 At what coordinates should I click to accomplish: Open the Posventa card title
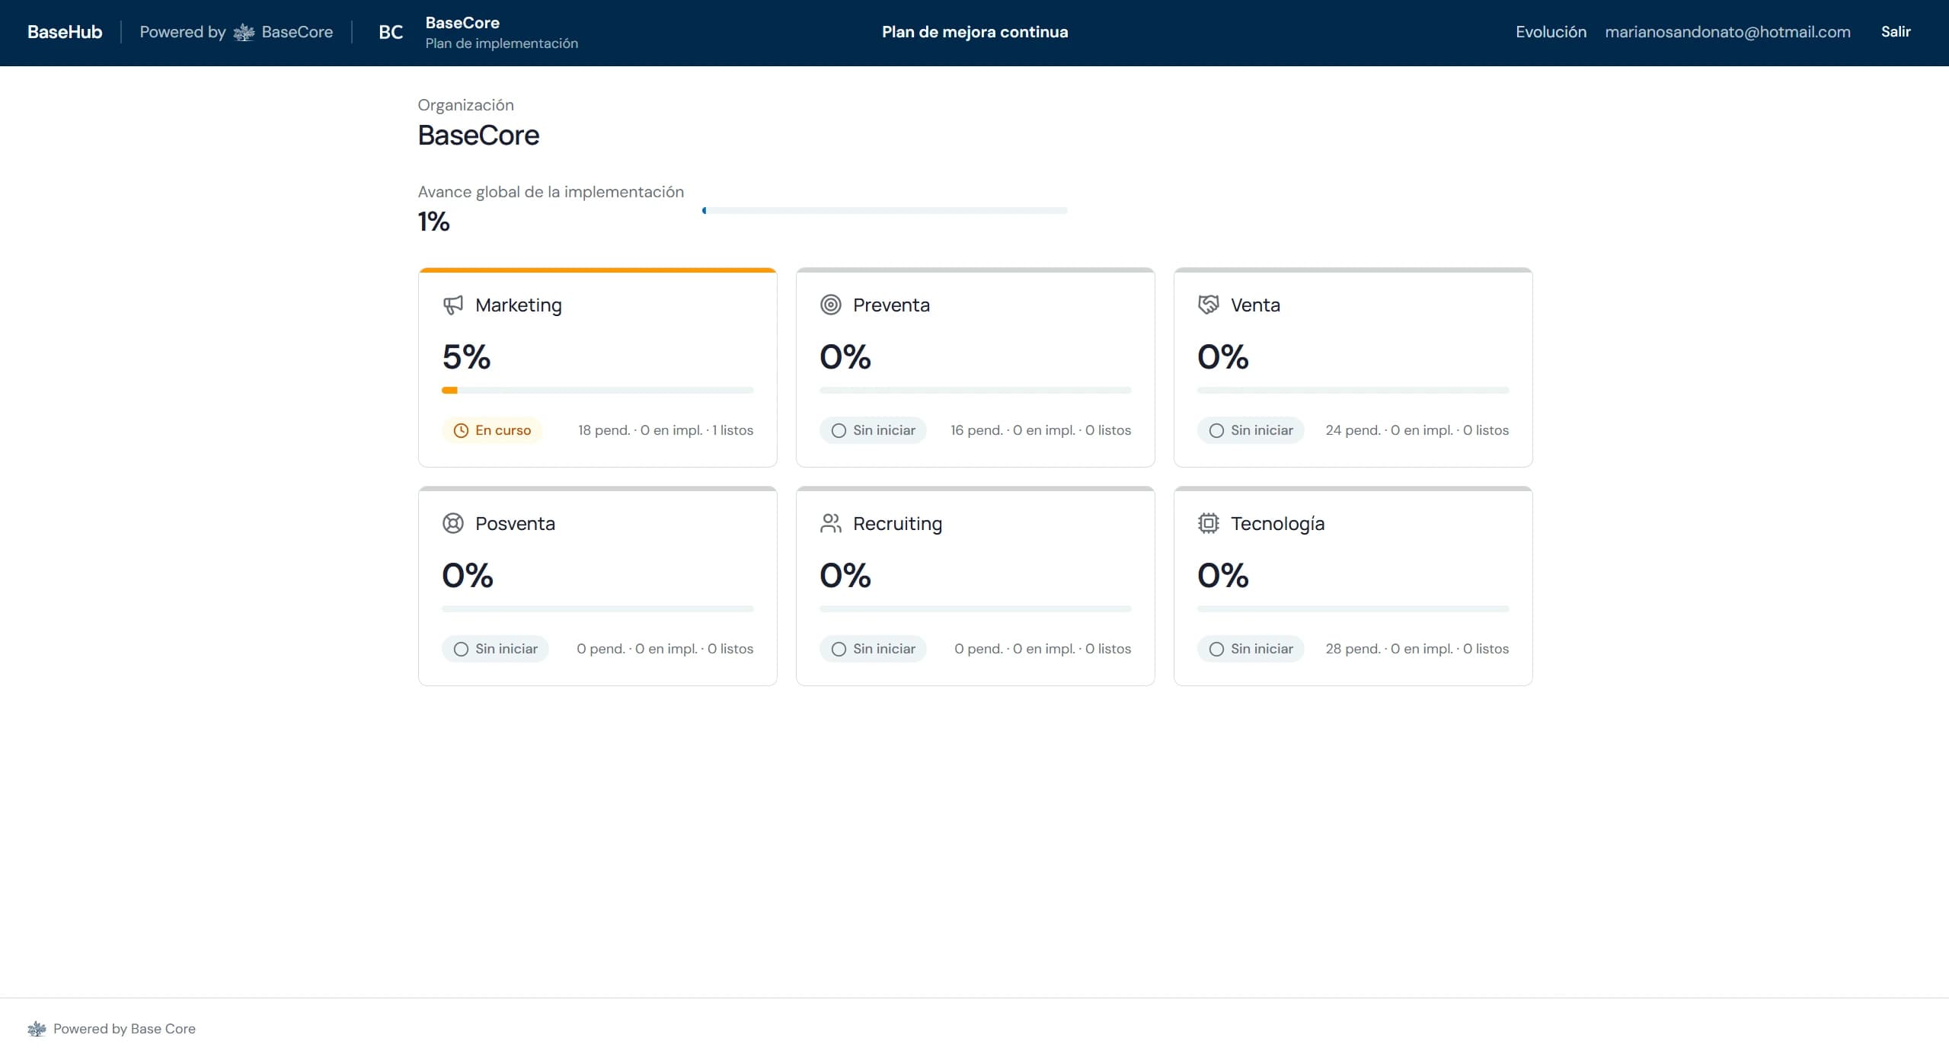[x=515, y=524]
